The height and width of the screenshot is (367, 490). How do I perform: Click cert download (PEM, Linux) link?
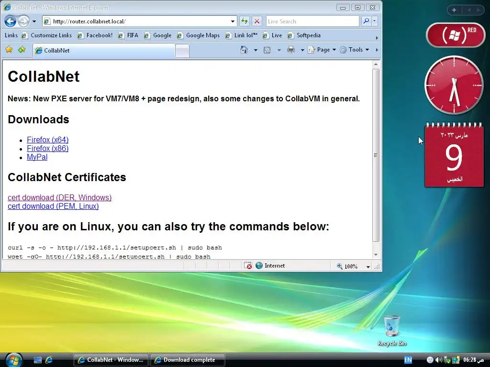pos(53,206)
